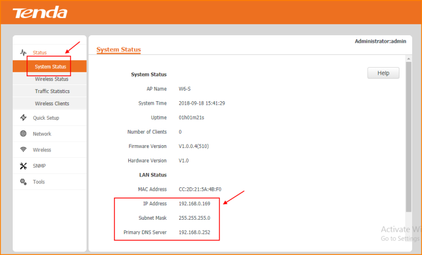Screen dimensions: 422x255
Task: Open the Wireless Status page
Action: point(51,79)
